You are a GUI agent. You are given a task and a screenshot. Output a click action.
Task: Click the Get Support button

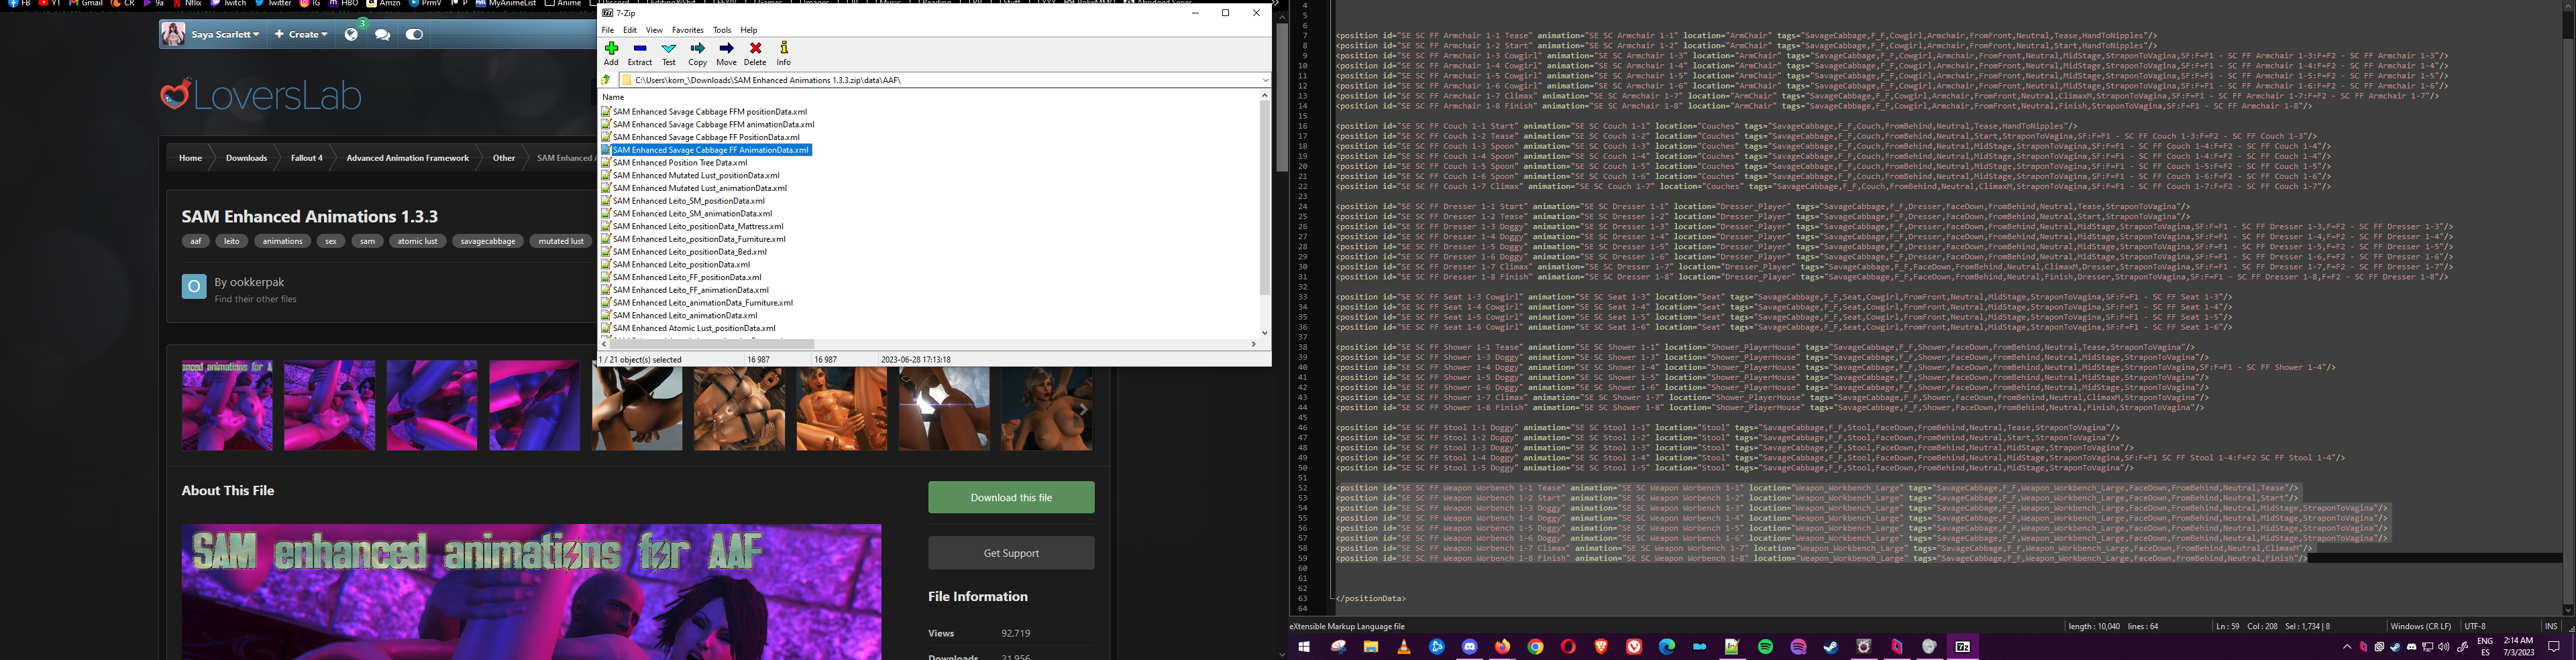coord(1011,552)
